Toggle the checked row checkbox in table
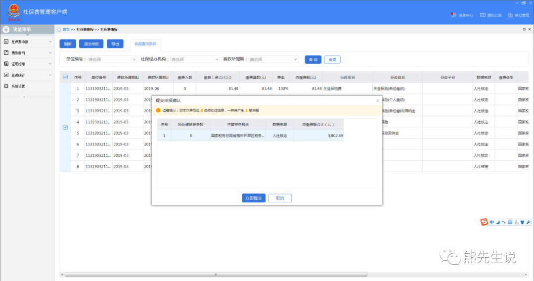 pos(65,127)
